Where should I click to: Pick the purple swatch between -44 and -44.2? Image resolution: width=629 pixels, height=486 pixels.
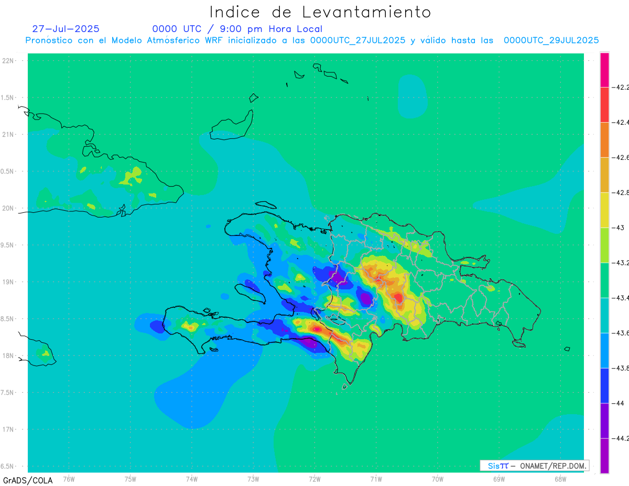click(604, 420)
